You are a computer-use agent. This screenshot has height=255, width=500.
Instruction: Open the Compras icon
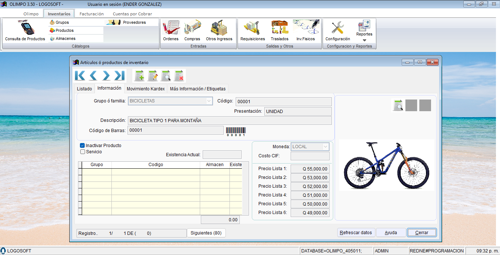pyautogui.click(x=192, y=28)
